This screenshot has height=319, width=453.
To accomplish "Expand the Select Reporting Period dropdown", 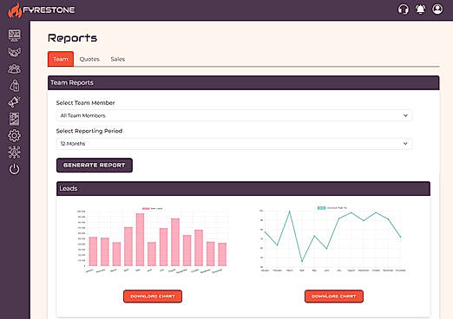I will 234,144.
